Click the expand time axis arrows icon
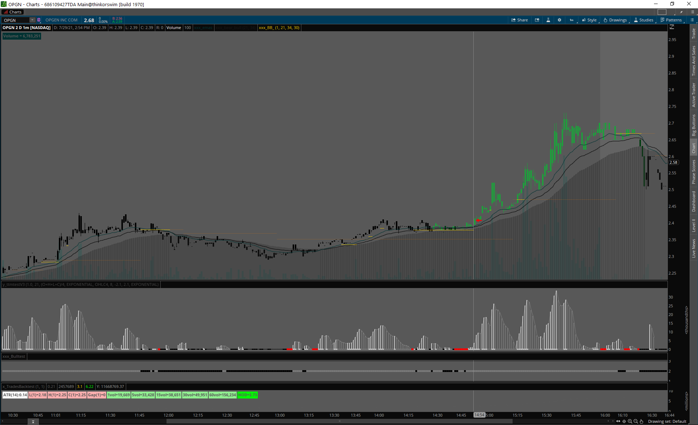 [618, 421]
